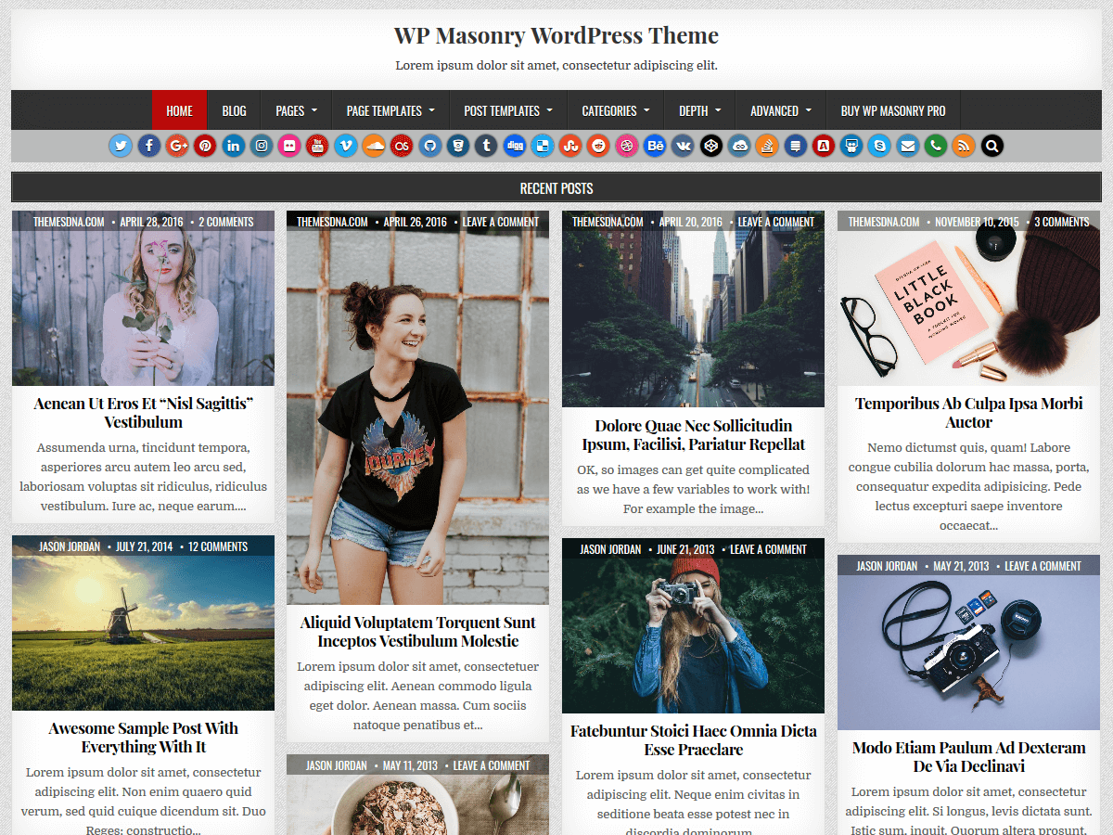Image resolution: width=1113 pixels, height=835 pixels.
Task: Open the GitHub social icon
Action: point(430,146)
